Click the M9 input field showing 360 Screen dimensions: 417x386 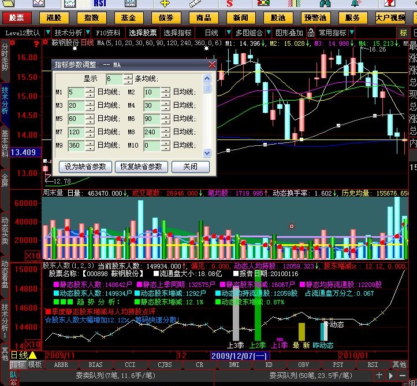point(76,145)
